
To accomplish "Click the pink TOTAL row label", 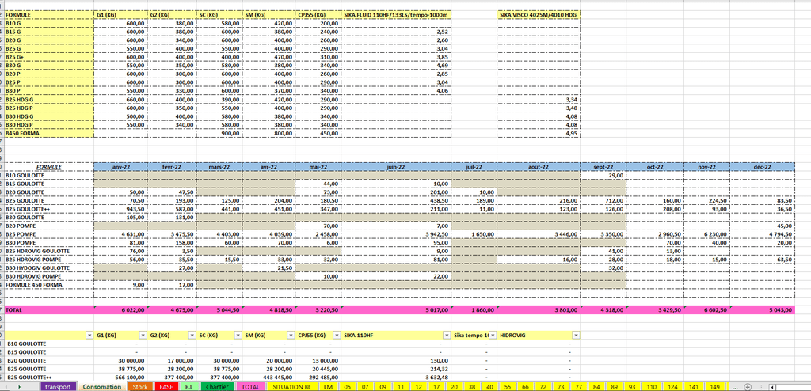I will 49,310.
